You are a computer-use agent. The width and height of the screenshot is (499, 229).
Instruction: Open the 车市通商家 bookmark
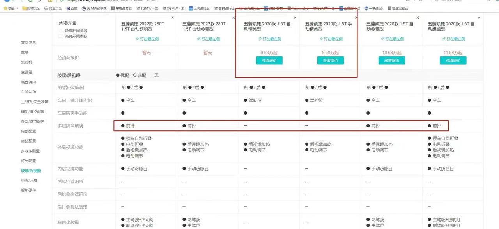[x=122, y=8]
